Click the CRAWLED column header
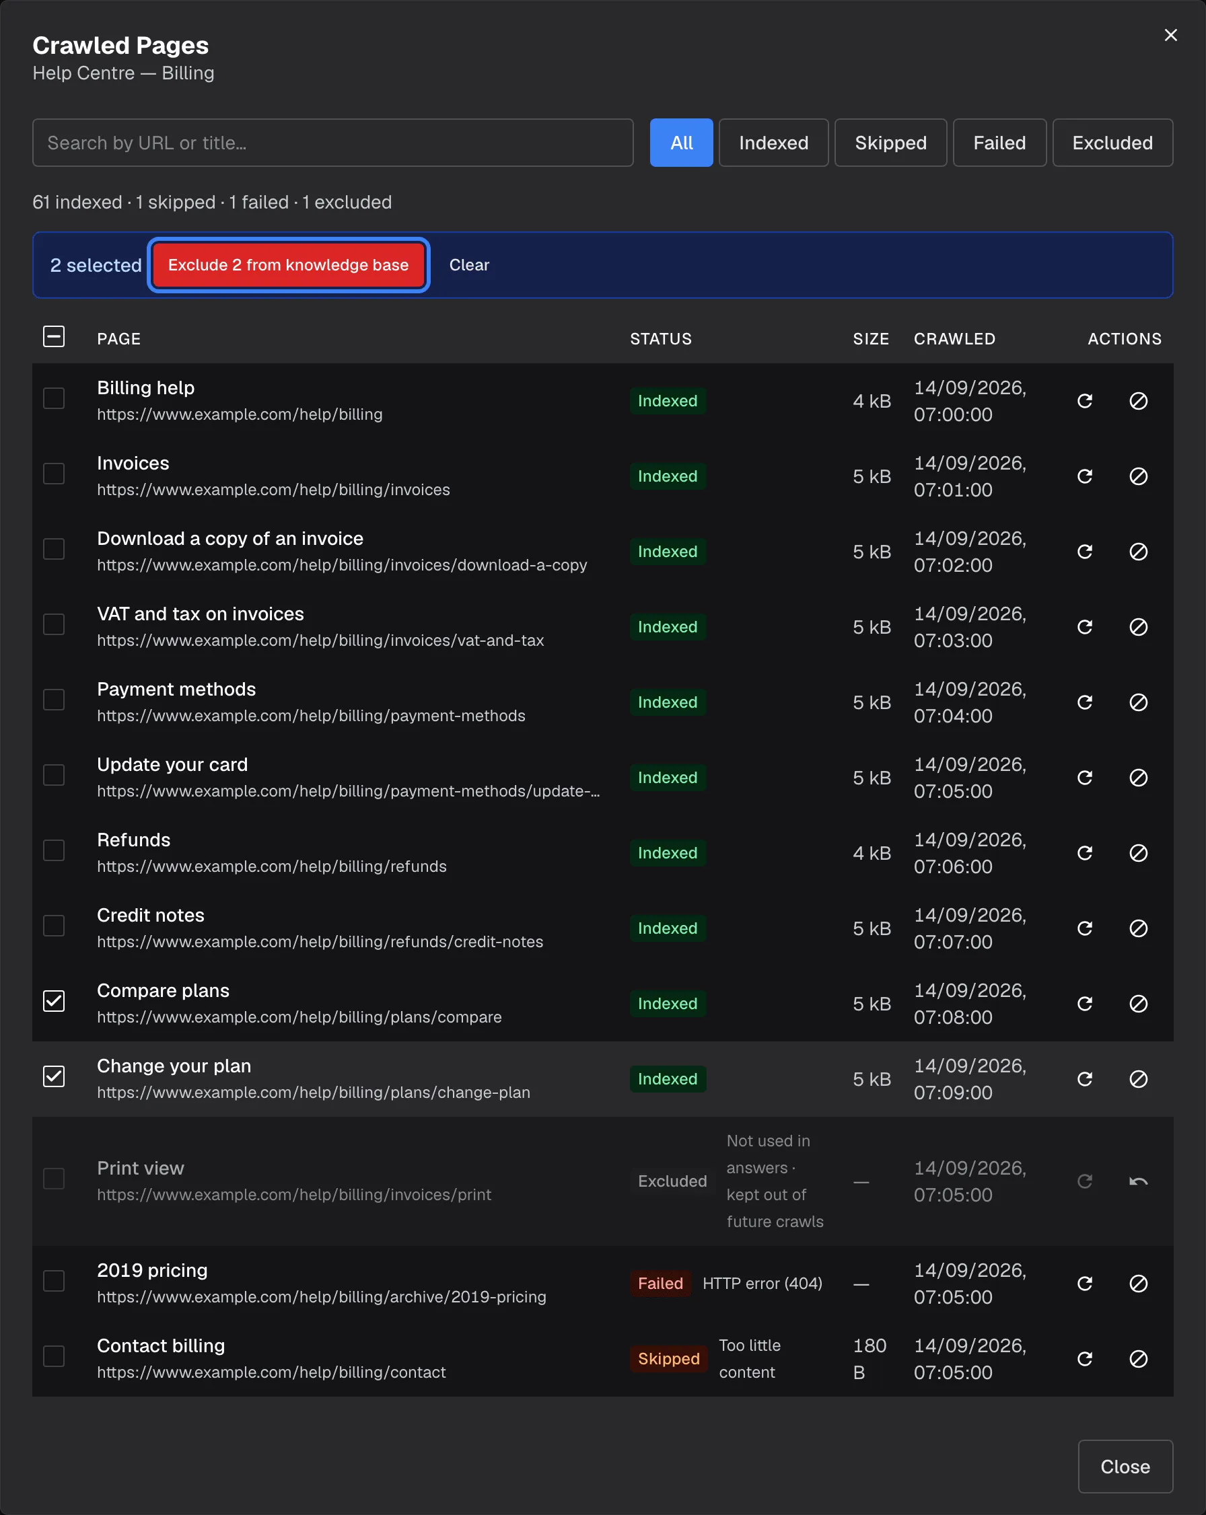 tap(954, 338)
